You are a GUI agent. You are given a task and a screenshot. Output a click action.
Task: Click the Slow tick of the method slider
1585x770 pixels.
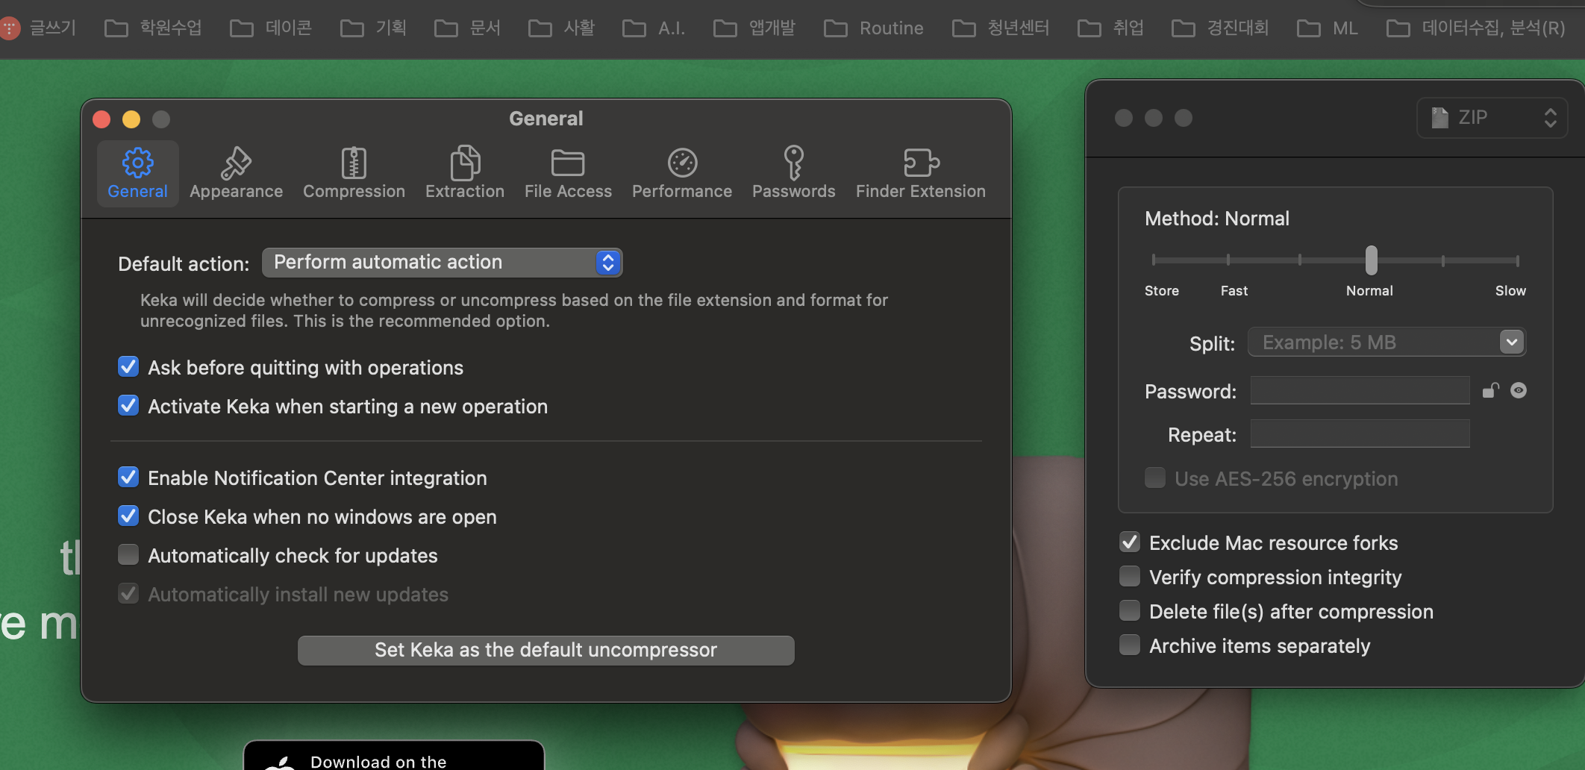(1517, 260)
